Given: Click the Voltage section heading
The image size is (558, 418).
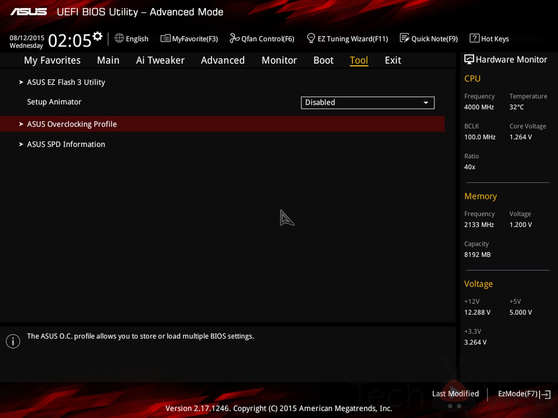Looking at the screenshot, I should pos(479,284).
